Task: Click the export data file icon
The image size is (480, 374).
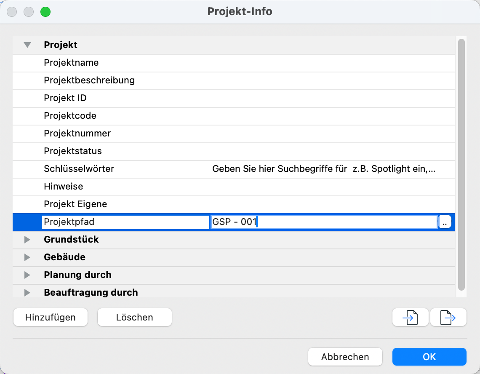Action: tap(448, 317)
